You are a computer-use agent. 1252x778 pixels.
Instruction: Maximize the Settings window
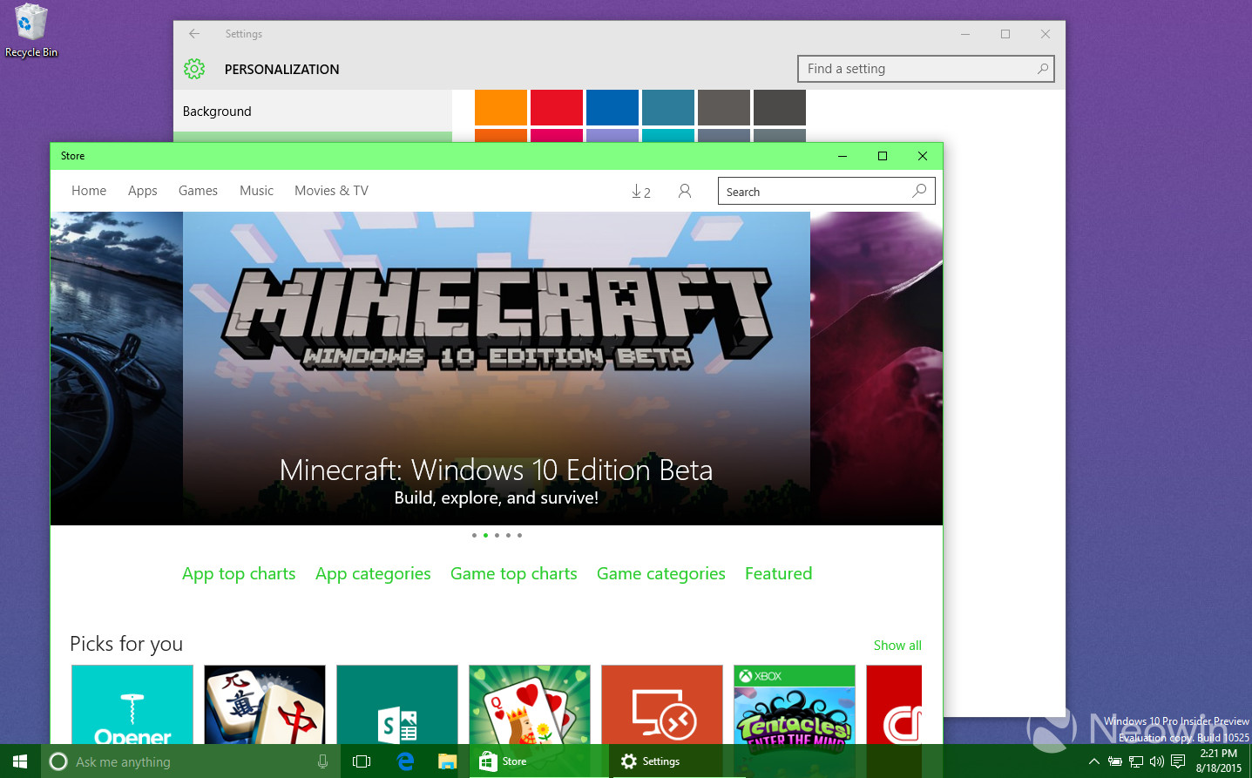click(x=1005, y=34)
